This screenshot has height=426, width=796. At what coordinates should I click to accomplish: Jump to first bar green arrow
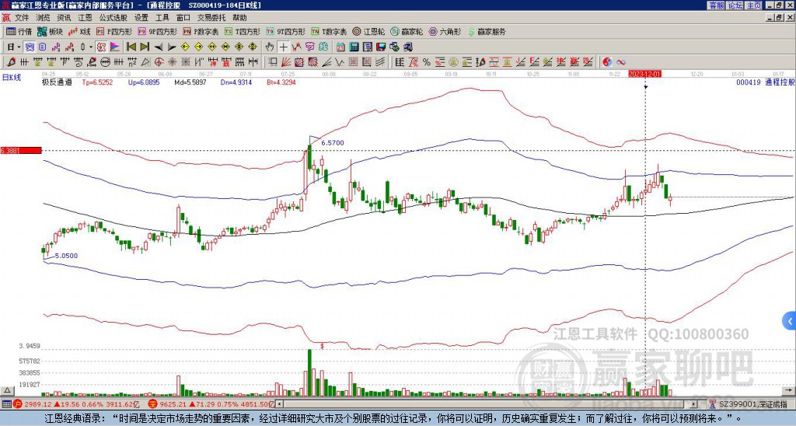(x=131, y=47)
